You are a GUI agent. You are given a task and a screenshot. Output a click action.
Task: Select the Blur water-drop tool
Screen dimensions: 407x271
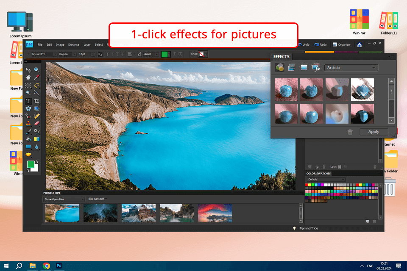click(x=36, y=147)
